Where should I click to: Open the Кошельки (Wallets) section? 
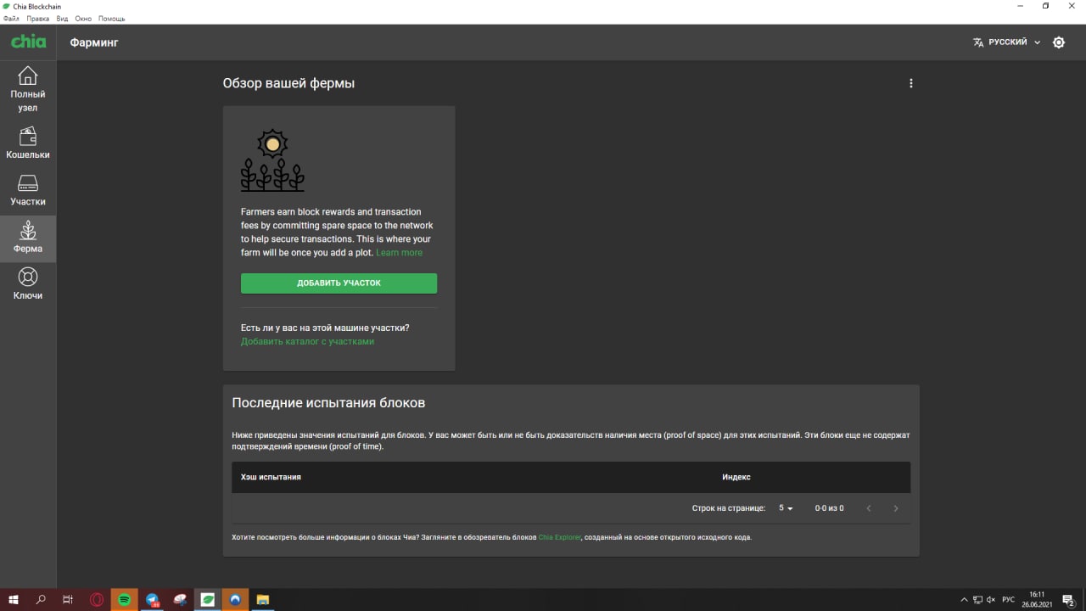[x=28, y=143]
